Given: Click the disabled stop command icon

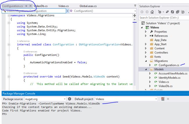Looking at the screenshot, I should click(x=168, y=99).
